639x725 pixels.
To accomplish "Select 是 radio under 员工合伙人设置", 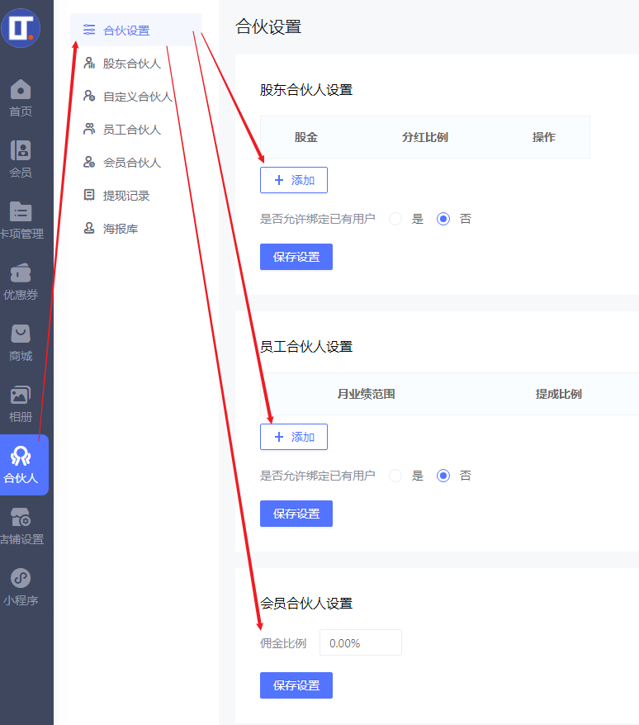I will click(395, 476).
